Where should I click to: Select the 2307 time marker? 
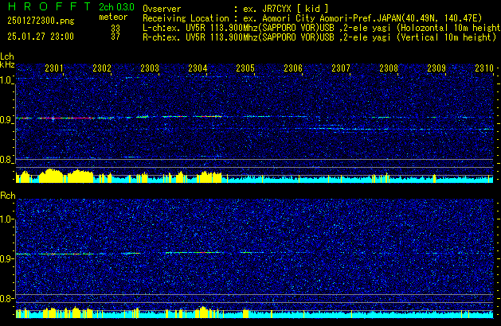[341, 68]
